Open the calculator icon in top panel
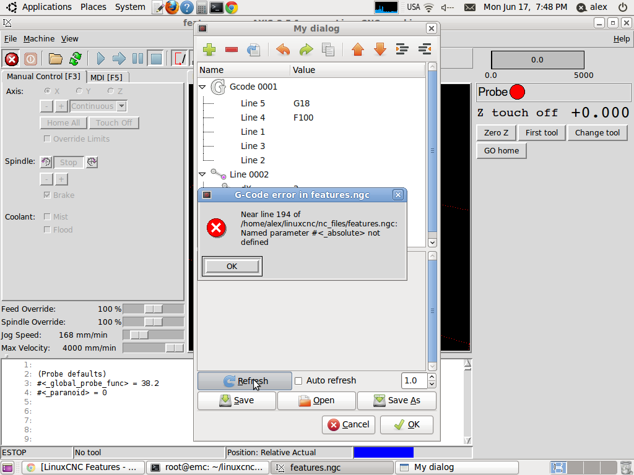Image resolution: width=634 pixels, height=475 pixels. pos(201,7)
